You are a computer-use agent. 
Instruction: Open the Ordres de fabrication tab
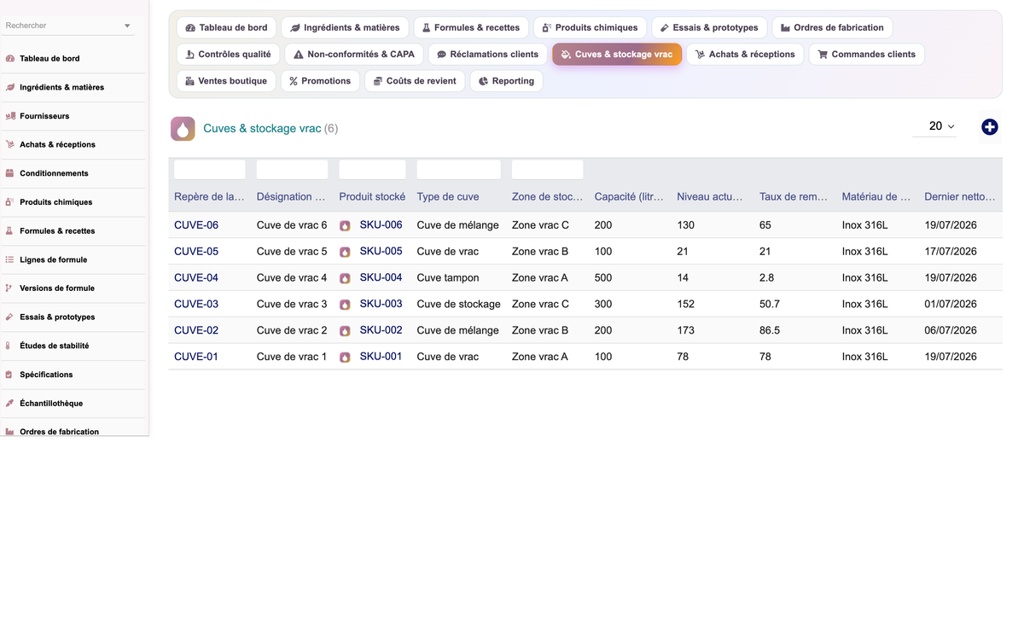pyautogui.click(x=833, y=27)
